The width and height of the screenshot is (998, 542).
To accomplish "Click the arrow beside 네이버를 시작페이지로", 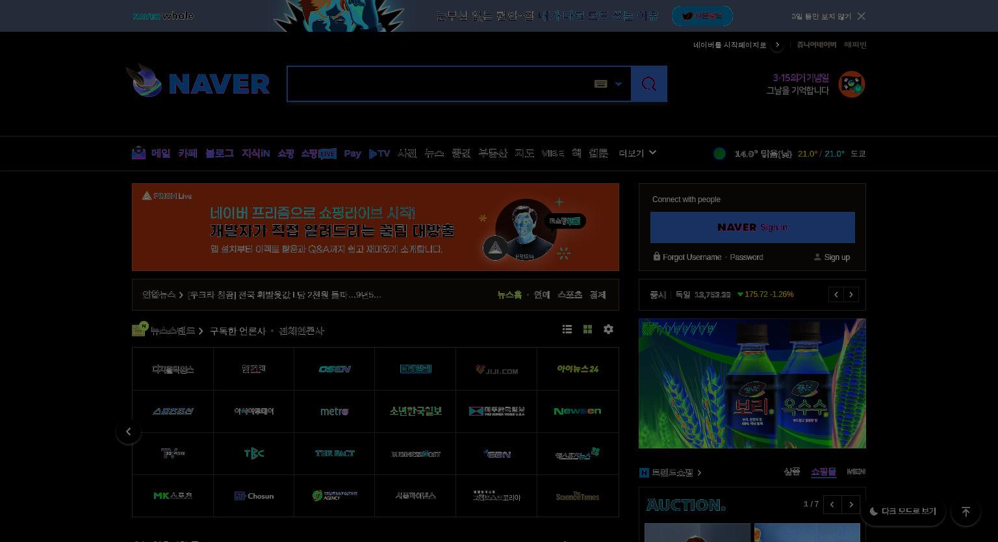I will pyautogui.click(x=777, y=45).
